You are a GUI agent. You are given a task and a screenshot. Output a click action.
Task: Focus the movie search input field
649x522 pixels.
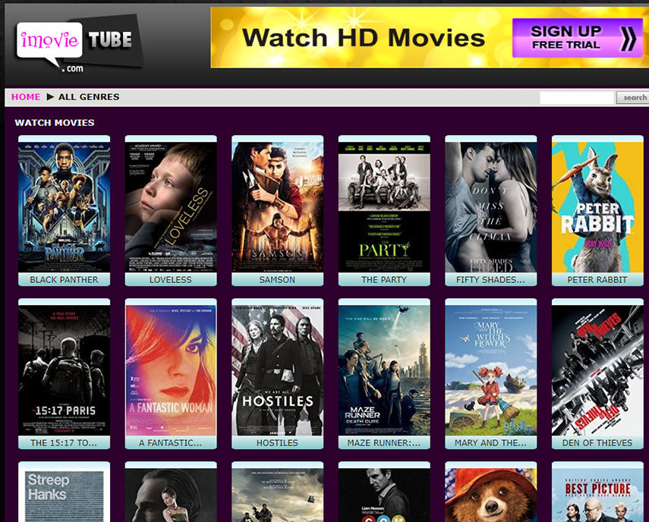577,98
